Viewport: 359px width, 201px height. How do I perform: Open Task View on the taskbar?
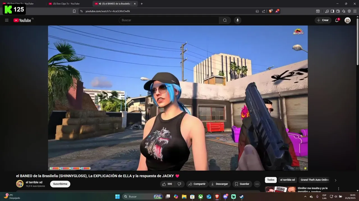[x=168, y=197]
